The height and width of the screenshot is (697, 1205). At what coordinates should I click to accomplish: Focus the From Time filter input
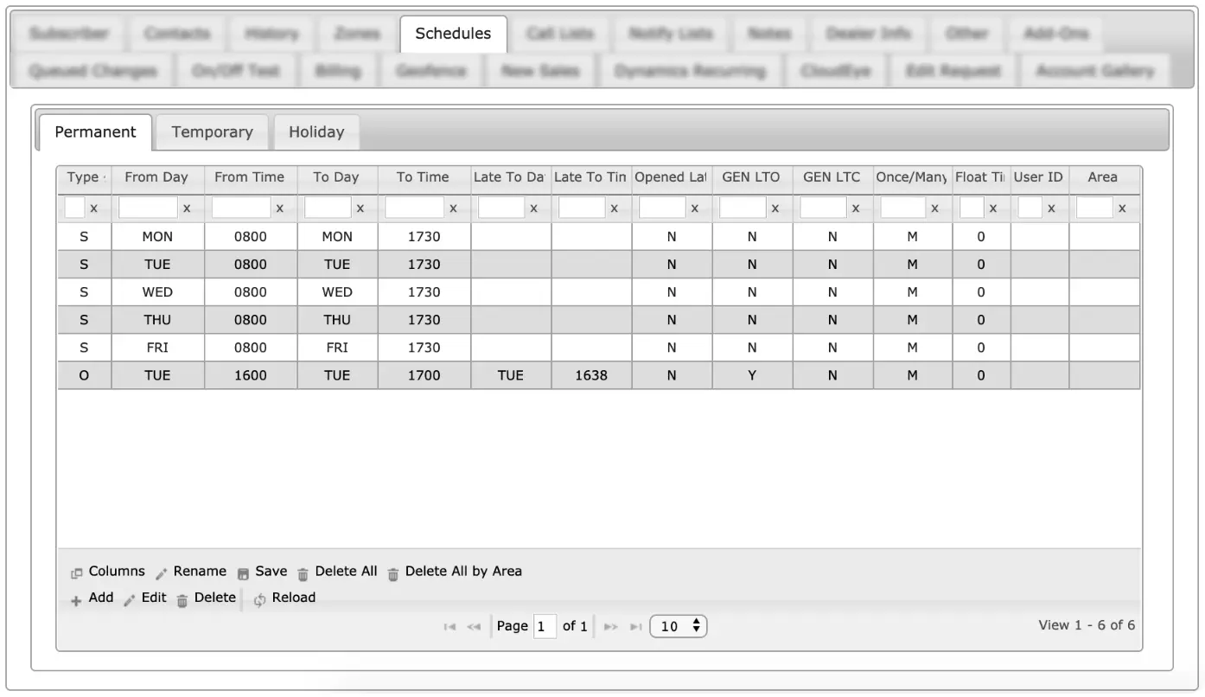[x=240, y=208]
